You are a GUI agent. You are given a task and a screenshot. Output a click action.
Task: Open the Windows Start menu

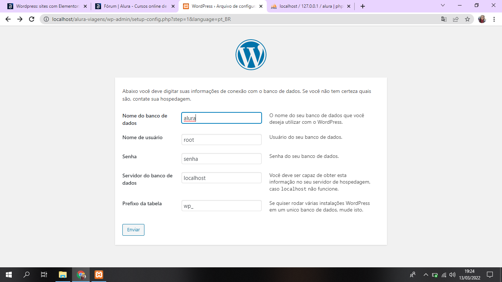point(9,275)
